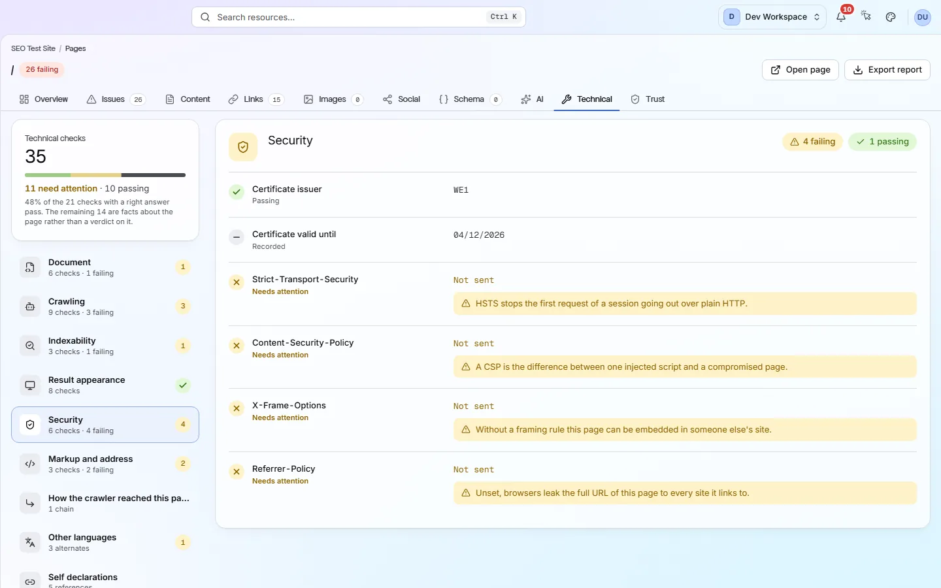Click the Other languages translate icon
Viewport: 941px width, 588px height.
pyautogui.click(x=30, y=542)
